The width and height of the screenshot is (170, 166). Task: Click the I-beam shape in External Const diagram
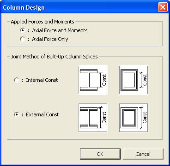click(x=89, y=118)
